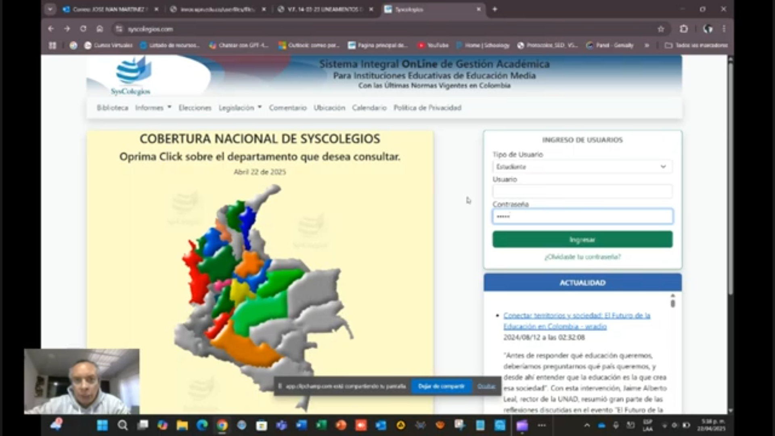This screenshot has height=436, width=775.
Task: Launch PowerPoint from the taskbar
Action: pos(341,425)
